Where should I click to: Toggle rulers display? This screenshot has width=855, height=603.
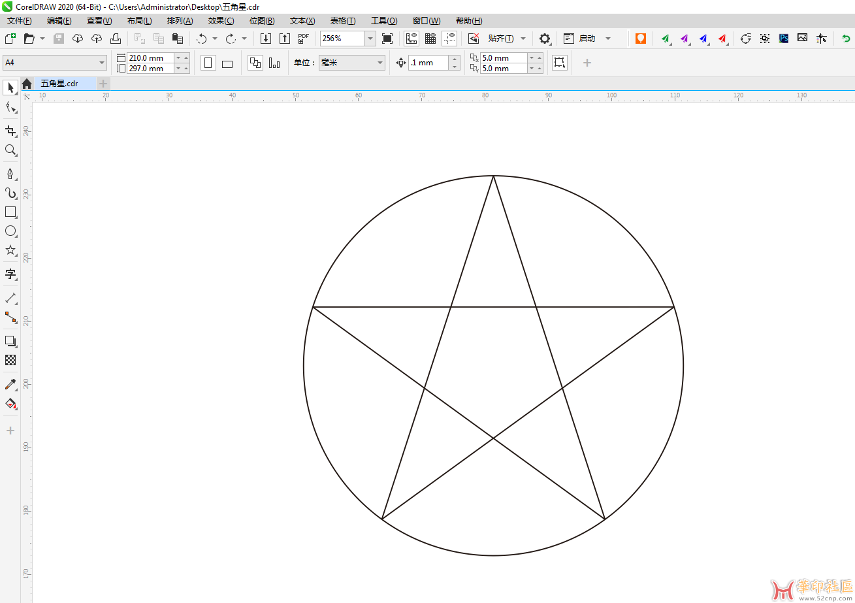pyautogui.click(x=411, y=39)
